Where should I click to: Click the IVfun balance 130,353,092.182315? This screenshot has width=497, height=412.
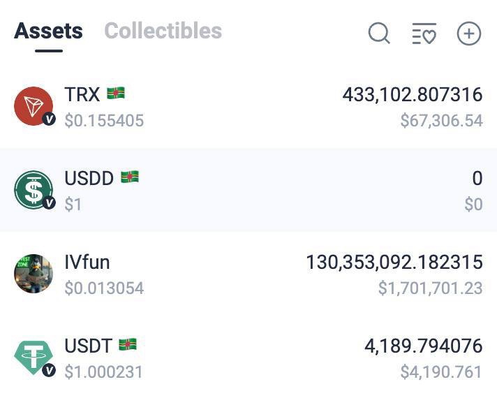[394, 262]
